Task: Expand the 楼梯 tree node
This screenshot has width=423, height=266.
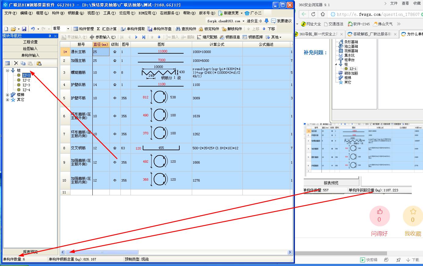Action: tap(7, 95)
